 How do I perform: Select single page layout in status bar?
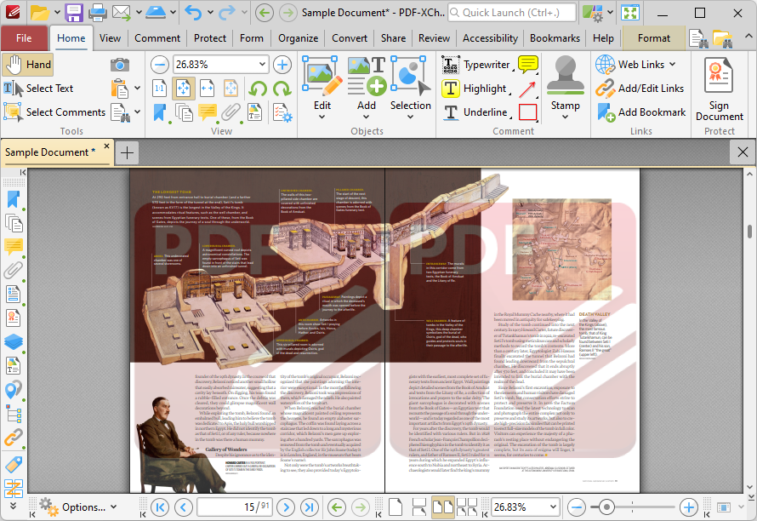point(396,507)
